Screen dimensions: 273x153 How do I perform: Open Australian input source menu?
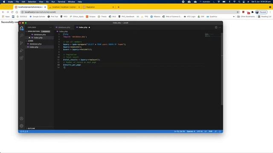[x=205, y=2]
